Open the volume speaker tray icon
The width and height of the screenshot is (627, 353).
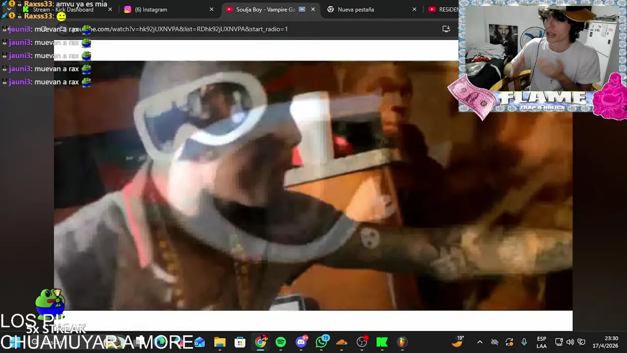pos(570,342)
